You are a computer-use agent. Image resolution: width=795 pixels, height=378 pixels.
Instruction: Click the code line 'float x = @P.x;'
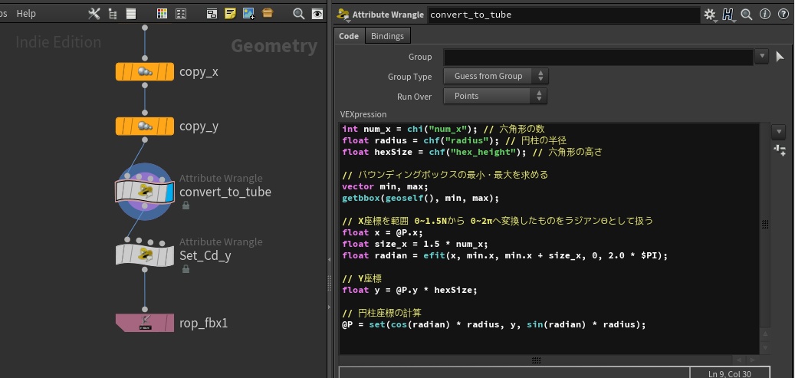click(383, 232)
